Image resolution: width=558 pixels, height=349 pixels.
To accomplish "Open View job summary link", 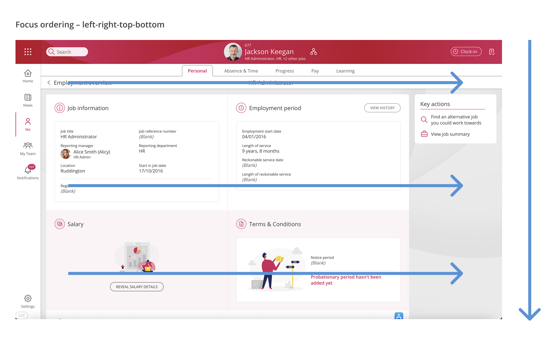I will pyautogui.click(x=450, y=134).
